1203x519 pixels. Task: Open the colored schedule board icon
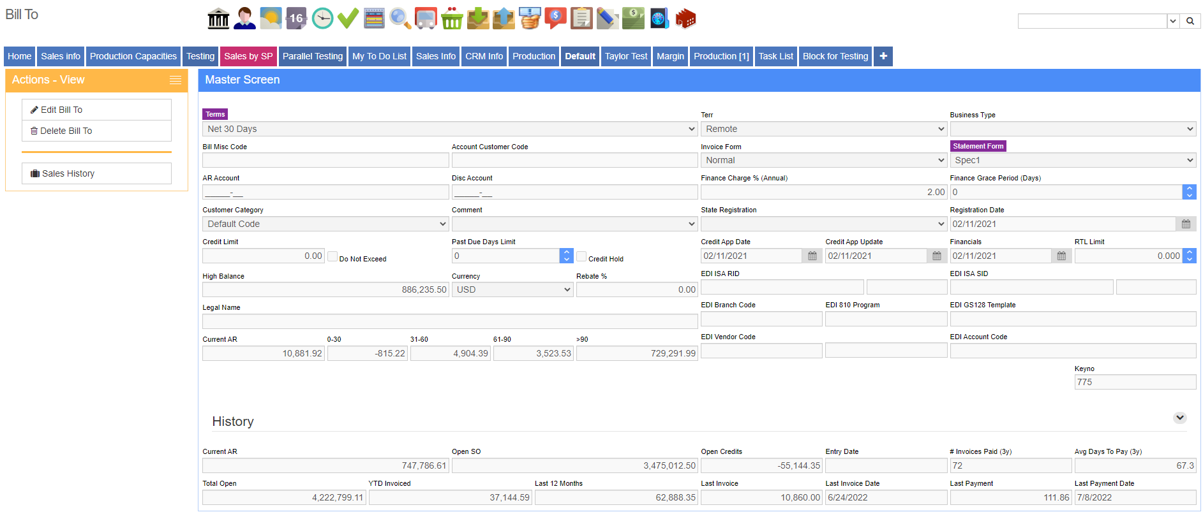[x=374, y=18]
